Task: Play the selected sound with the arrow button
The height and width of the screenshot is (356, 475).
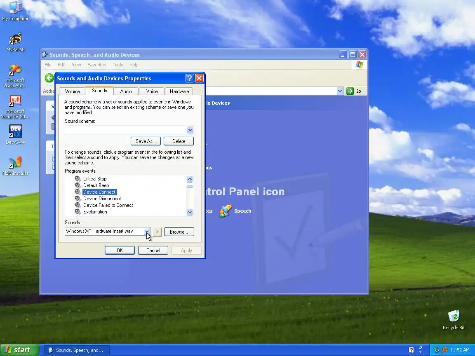Action: coord(157,232)
